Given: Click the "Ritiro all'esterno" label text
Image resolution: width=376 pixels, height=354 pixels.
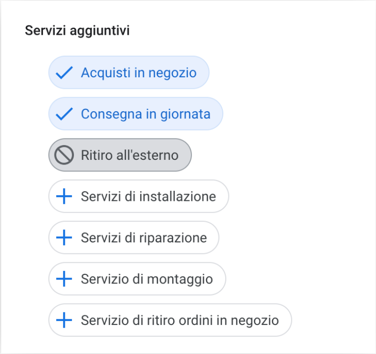Looking at the screenshot, I should pyautogui.click(x=129, y=155).
